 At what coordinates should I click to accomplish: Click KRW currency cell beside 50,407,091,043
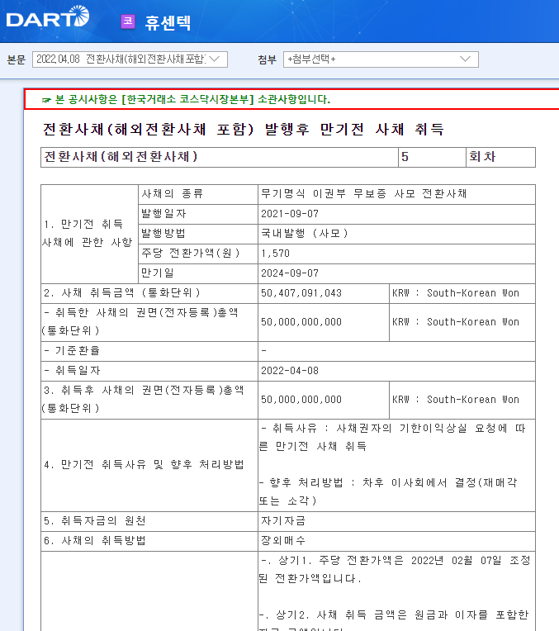(462, 293)
